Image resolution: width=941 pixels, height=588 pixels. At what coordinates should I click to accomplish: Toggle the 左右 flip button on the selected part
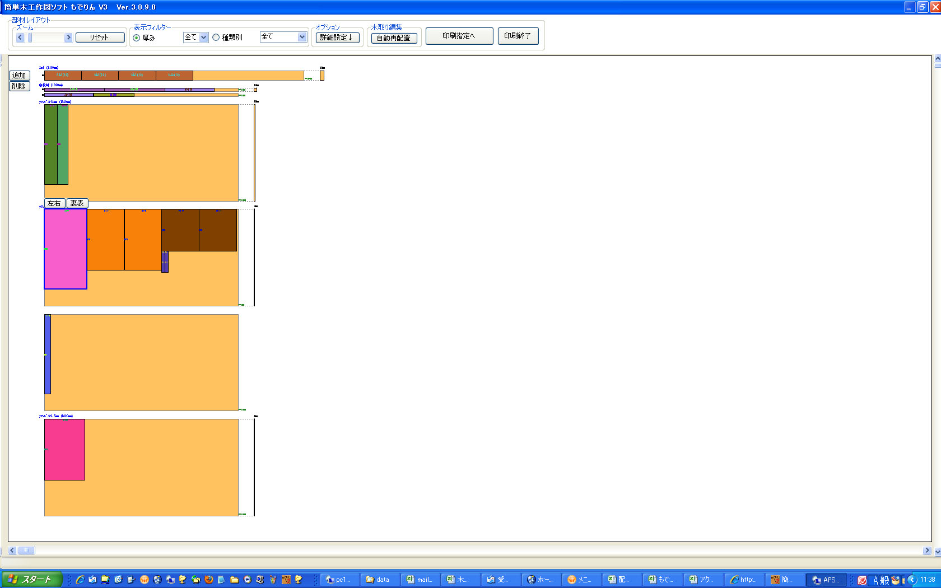pos(54,203)
